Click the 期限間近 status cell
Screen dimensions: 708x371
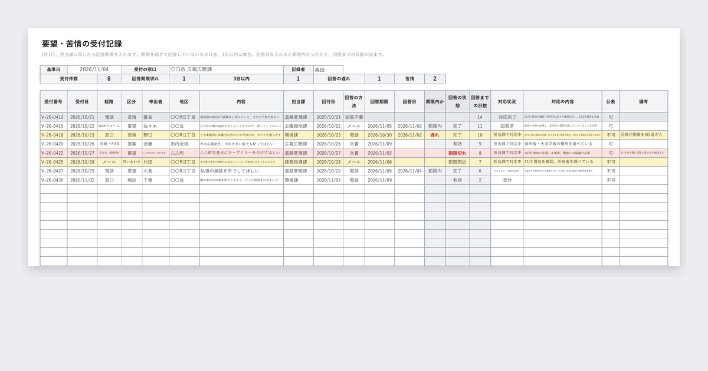[457, 161]
